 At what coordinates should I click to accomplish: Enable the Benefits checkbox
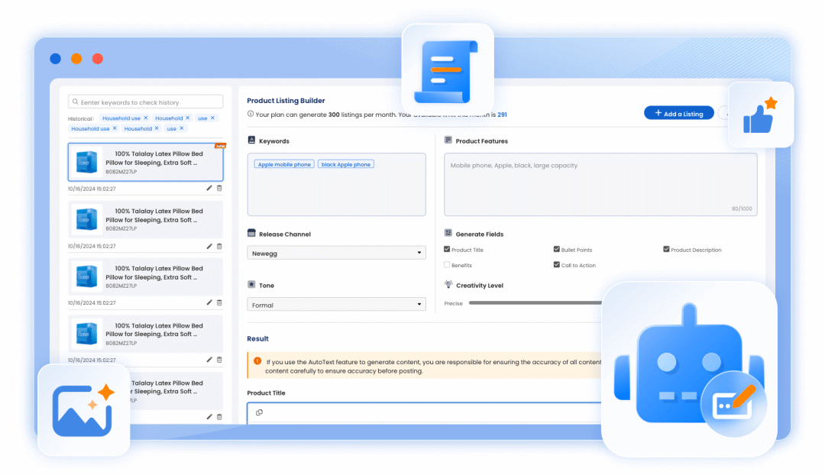447,265
